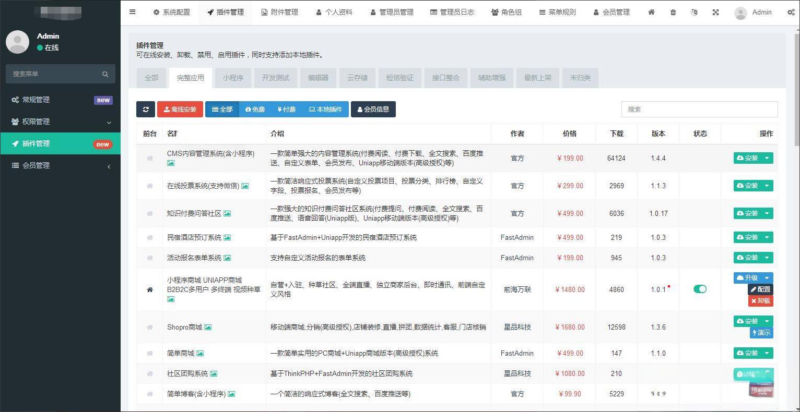The height and width of the screenshot is (412, 800).
Task: Open install dropdown arrow for CMS内容管理系统
Action: pyautogui.click(x=767, y=158)
